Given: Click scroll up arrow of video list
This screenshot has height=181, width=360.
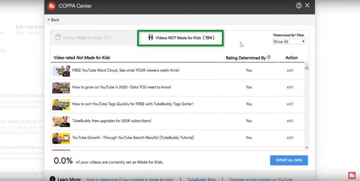Looking at the screenshot, I should tap(307, 64).
